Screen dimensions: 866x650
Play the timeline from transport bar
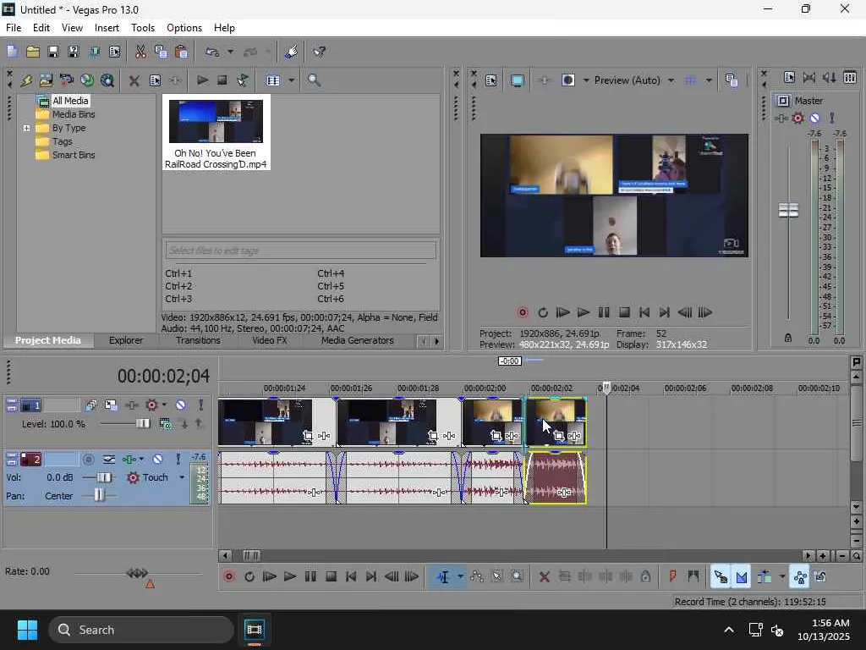(x=290, y=576)
